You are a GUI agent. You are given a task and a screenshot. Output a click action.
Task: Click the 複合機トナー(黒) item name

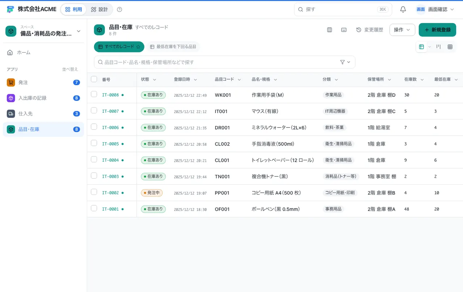(270, 176)
